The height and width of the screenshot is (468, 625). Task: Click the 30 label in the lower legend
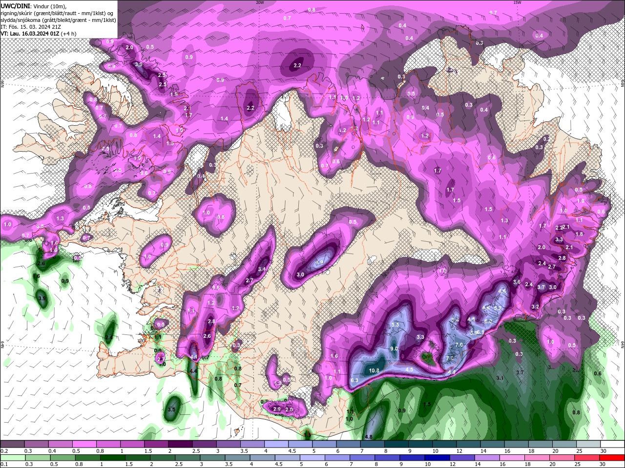coord(603,464)
